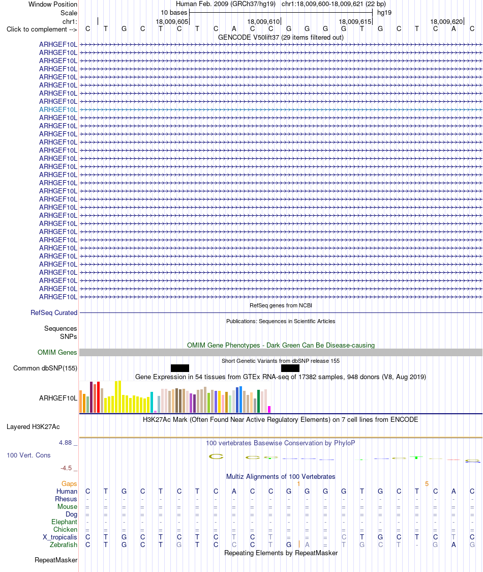
Task: Click the Rhesus species label
Action: tap(66, 499)
